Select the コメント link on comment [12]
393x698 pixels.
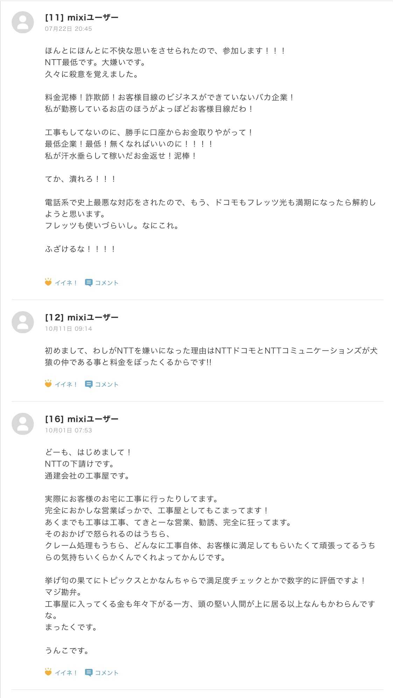[107, 384]
